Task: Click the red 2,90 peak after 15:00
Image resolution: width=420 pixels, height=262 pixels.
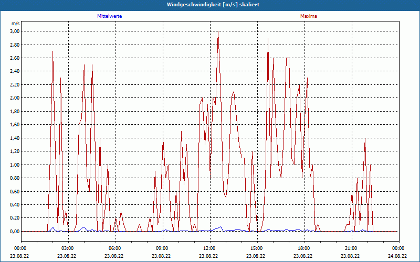Action: (x=268, y=38)
